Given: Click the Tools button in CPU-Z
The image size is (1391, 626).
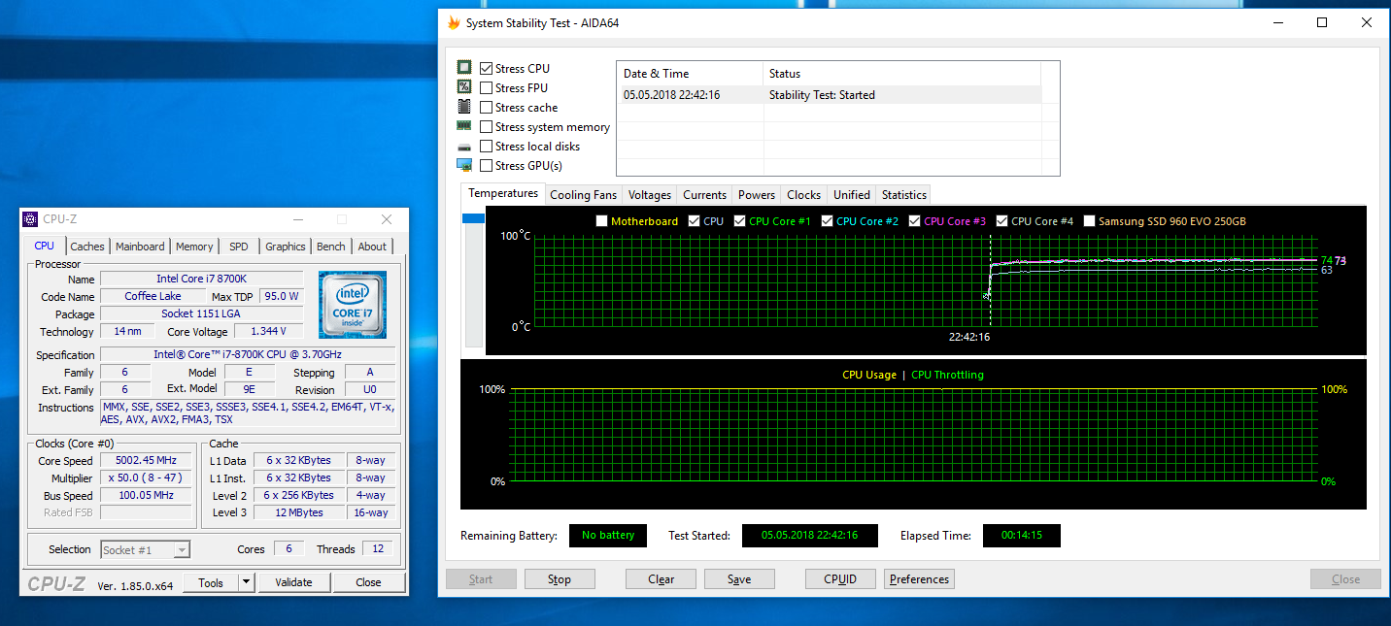Looking at the screenshot, I should (x=210, y=582).
